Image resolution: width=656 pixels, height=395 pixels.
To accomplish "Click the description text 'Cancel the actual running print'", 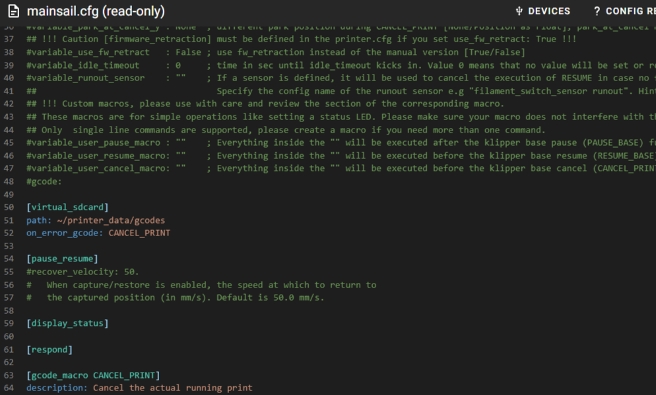I will coord(172,388).
